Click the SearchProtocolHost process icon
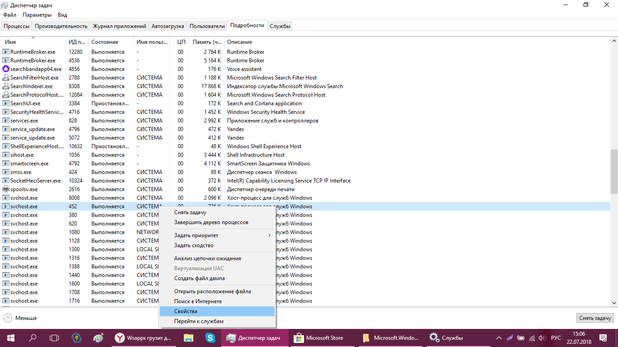The height and width of the screenshot is (347, 618). click(6, 95)
